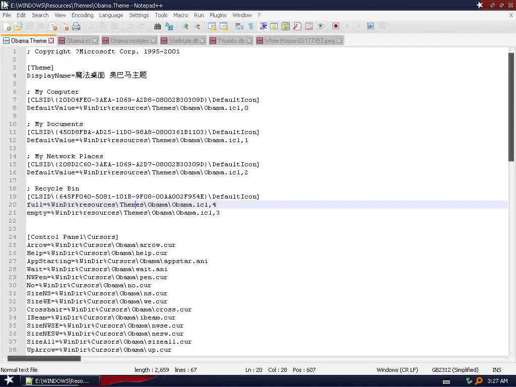Open the User Defined Language icon
The height and width of the screenshot is (387, 516).
[x=274, y=26]
